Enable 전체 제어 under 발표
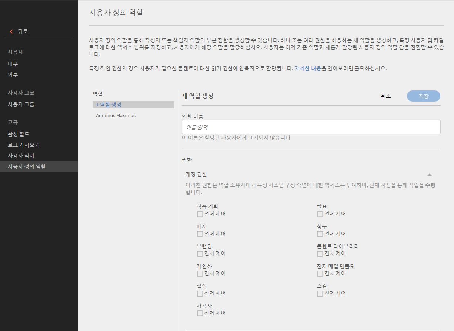Viewport: 454px width, 331px height. click(320, 214)
